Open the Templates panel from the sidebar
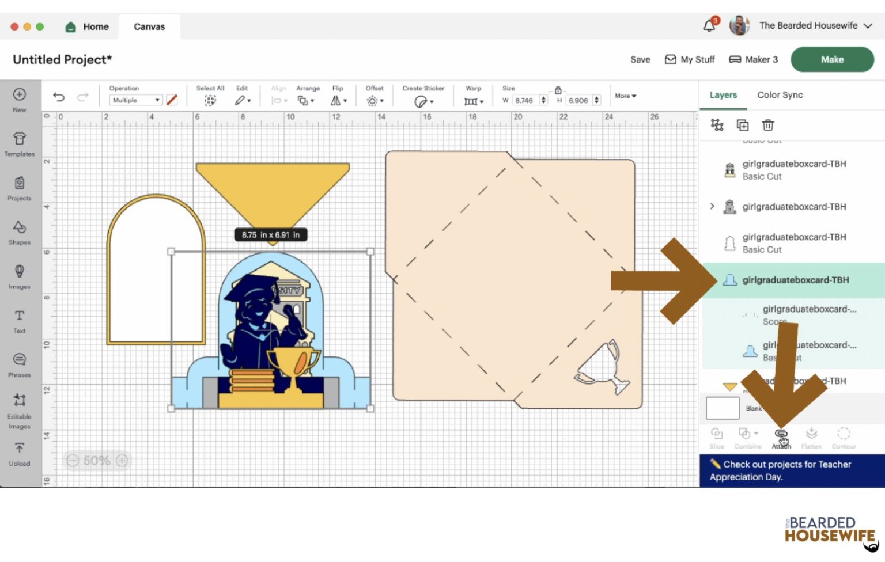Viewport: 885px width, 562px height. click(20, 144)
